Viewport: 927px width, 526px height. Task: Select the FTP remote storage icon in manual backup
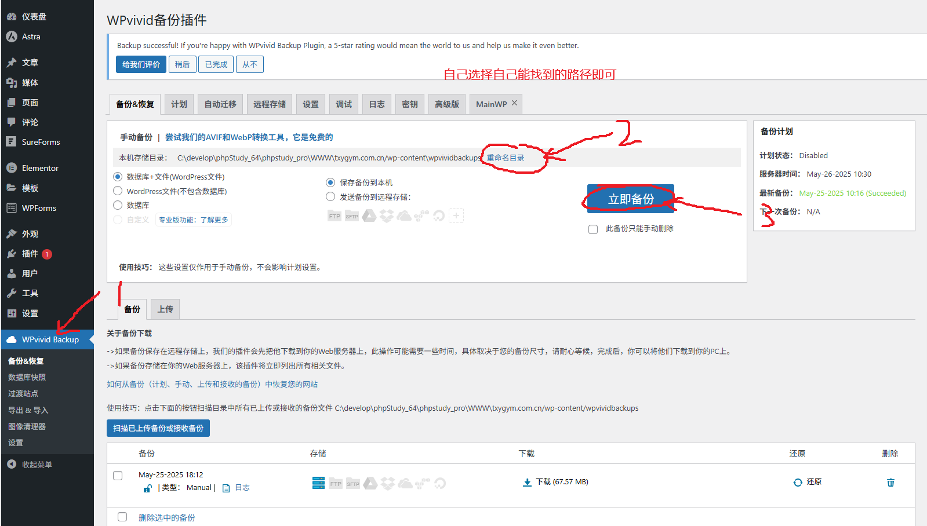coord(335,216)
